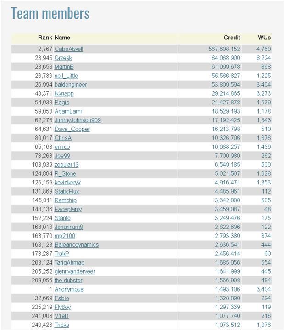The height and width of the screenshot is (330, 284).
Task: Open CabeAtwell team member link
Action: click(x=69, y=49)
